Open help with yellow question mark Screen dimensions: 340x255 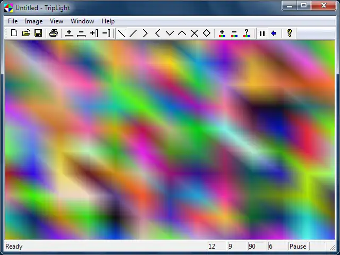[289, 33]
